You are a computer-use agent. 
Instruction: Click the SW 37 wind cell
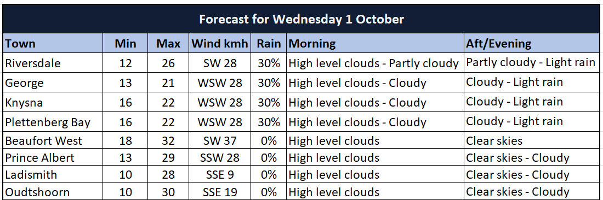tap(220, 140)
